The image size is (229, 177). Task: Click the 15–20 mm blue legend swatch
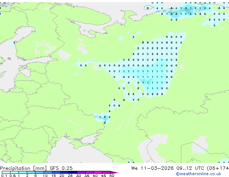pyautogui.click(x=56, y=172)
